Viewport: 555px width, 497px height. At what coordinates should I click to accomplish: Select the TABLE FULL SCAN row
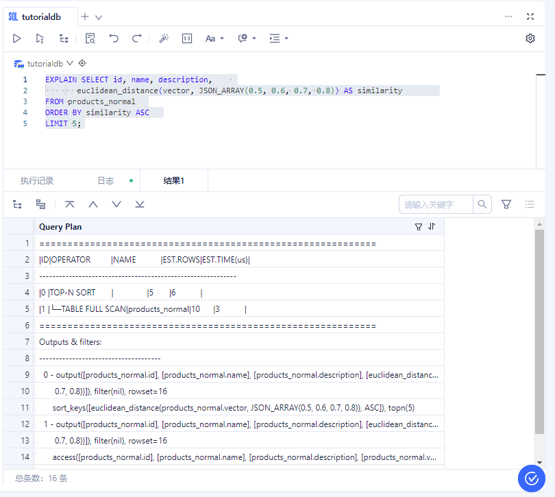coord(238,309)
